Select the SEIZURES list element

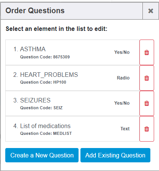click(72, 103)
